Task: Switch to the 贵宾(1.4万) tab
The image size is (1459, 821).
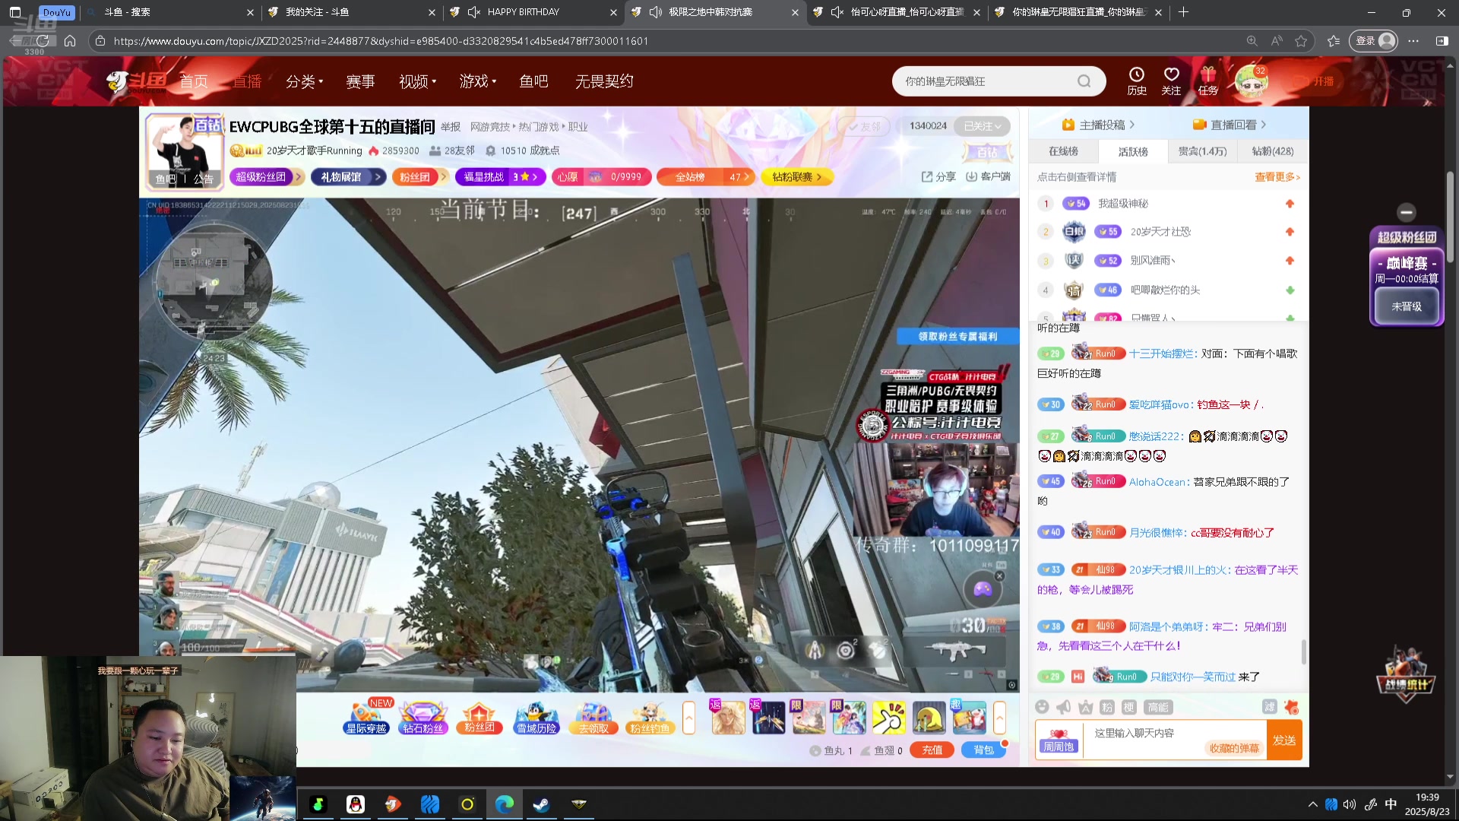Action: [x=1202, y=151]
